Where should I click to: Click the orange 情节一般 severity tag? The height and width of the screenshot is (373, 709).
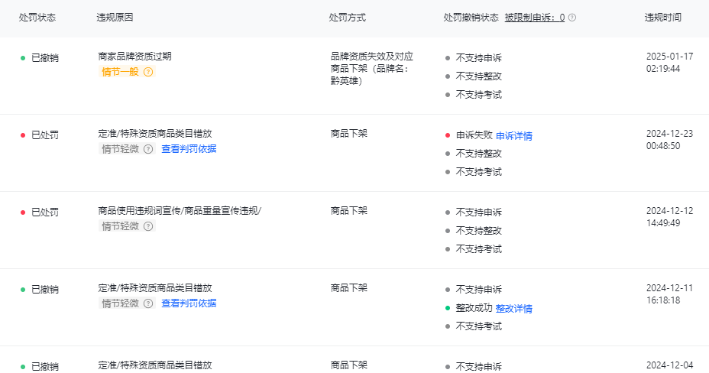(x=121, y=72)
